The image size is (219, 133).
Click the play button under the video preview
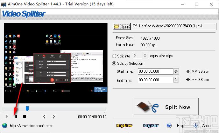tap(7, 116)
